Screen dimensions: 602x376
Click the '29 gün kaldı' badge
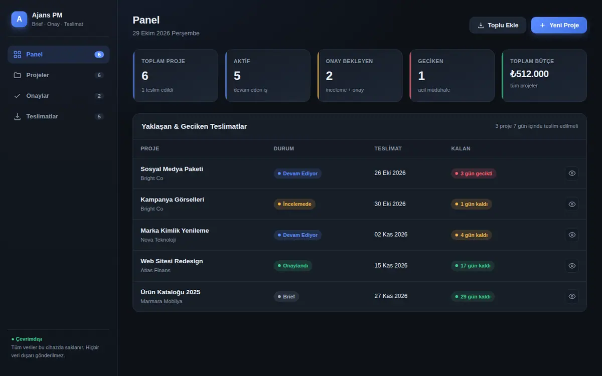(x=473, y=297)
